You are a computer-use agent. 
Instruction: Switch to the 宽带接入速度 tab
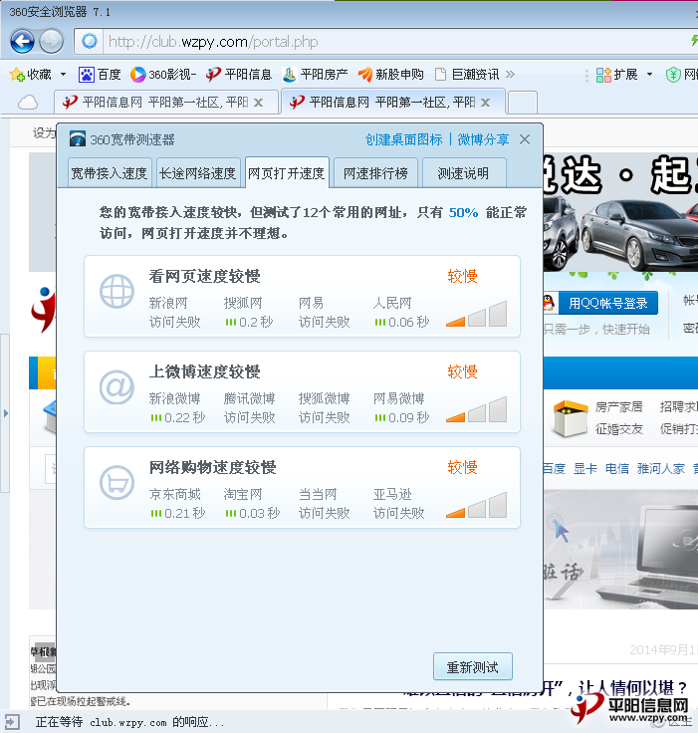click(110, 173)
